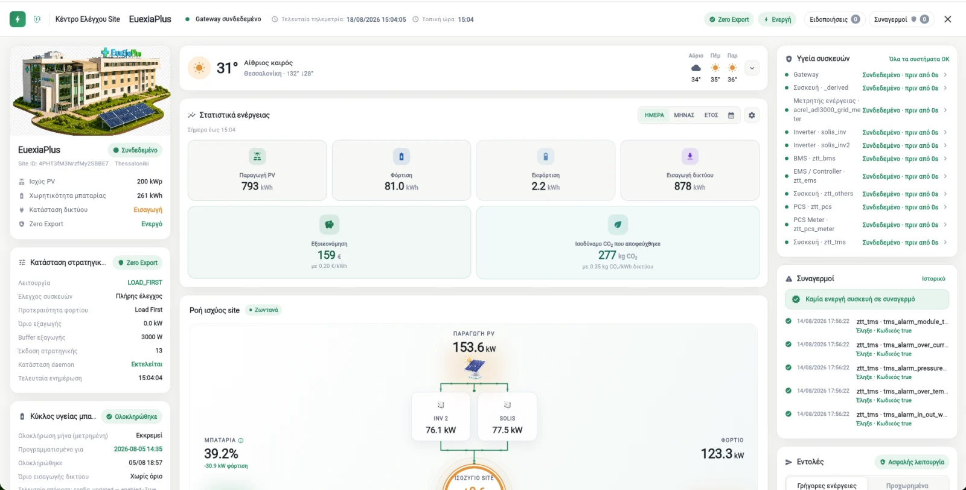Click the shield icon beside Υγεία συσκευών
This screenshot has width=966, height=490.
[x=788, y=59]
